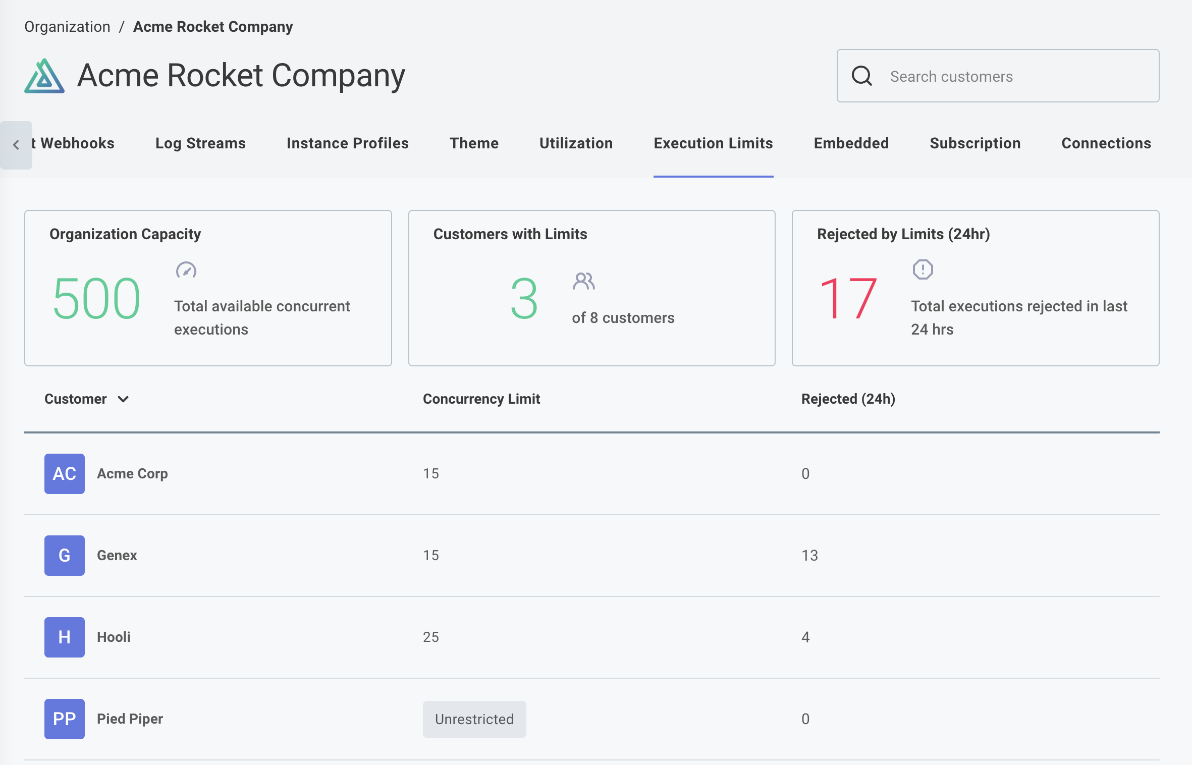This screenshot has height=765, width=1192.
Task: Select the Acme Corp avatar
Action: point(64,473)
